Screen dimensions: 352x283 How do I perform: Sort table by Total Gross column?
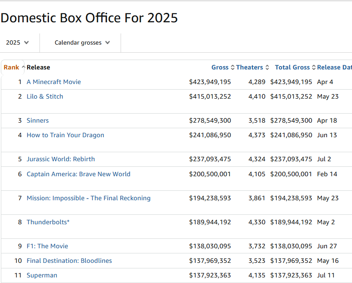tap(292, 67)
